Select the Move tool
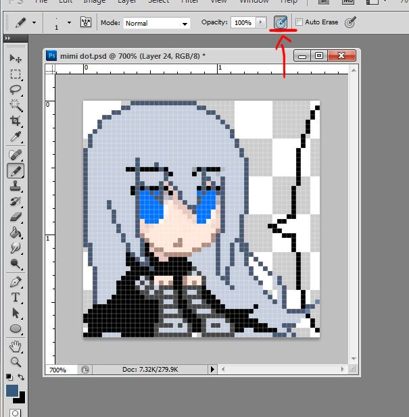The width and height of the screenshot is (409, 417). point(15,58)
